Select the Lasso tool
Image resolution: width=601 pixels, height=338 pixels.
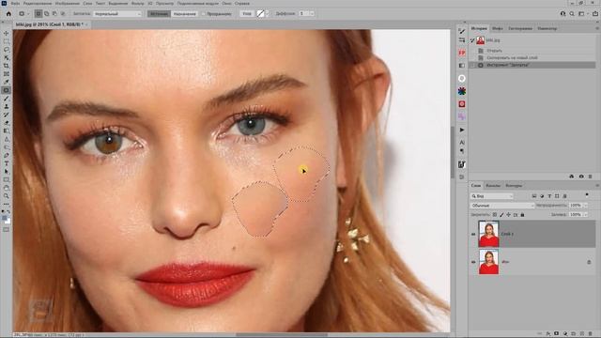(7, 50)
